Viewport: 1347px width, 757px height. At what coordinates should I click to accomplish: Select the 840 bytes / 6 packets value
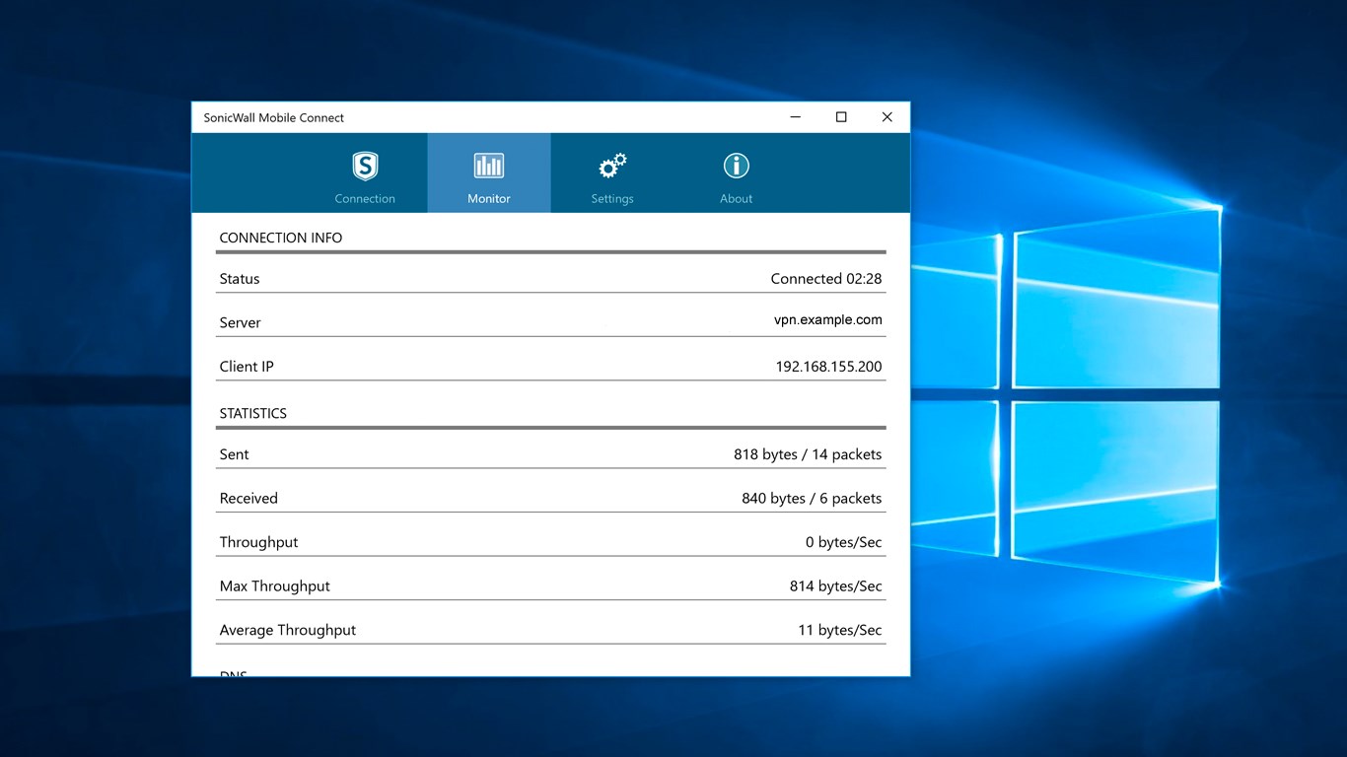point(812,499)
